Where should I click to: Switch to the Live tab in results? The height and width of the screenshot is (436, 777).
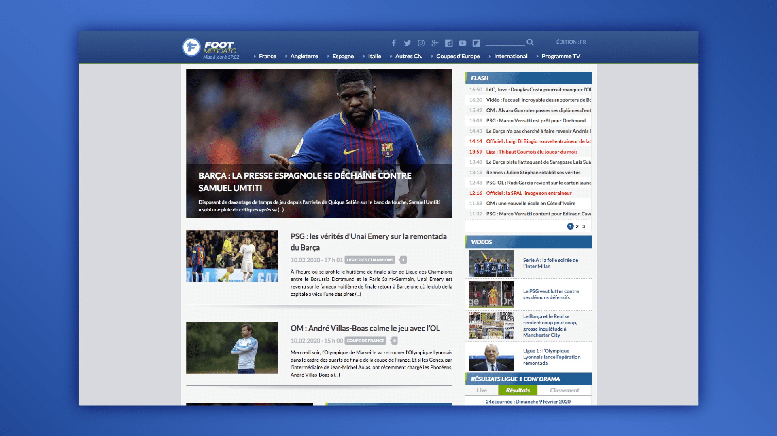[482, 390]
